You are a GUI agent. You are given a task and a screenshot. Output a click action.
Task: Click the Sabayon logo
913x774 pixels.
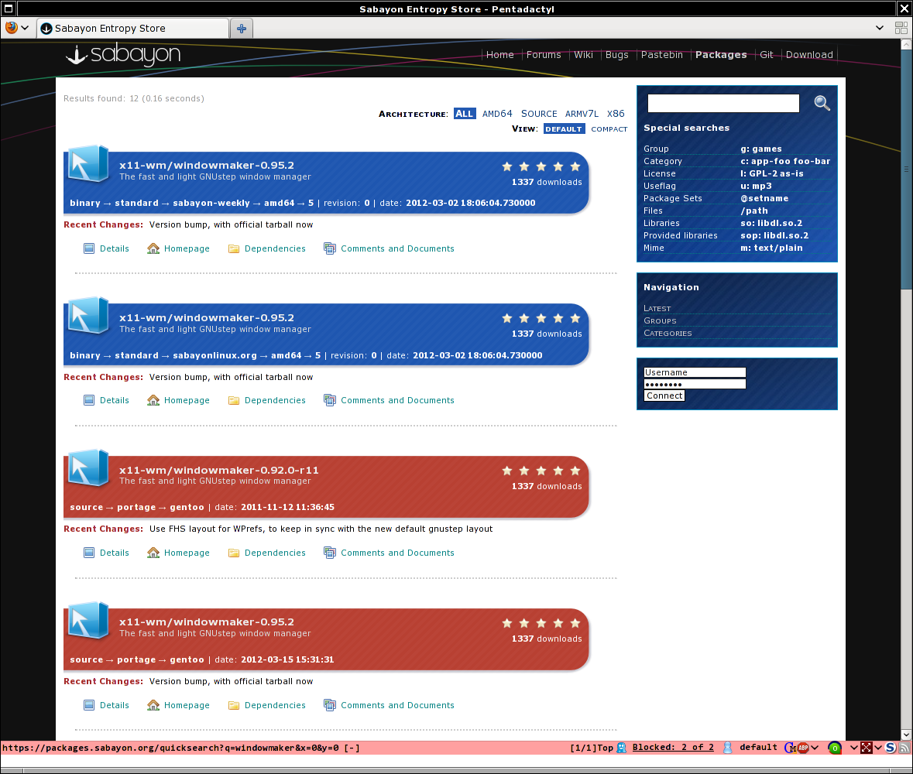[123, 54]
